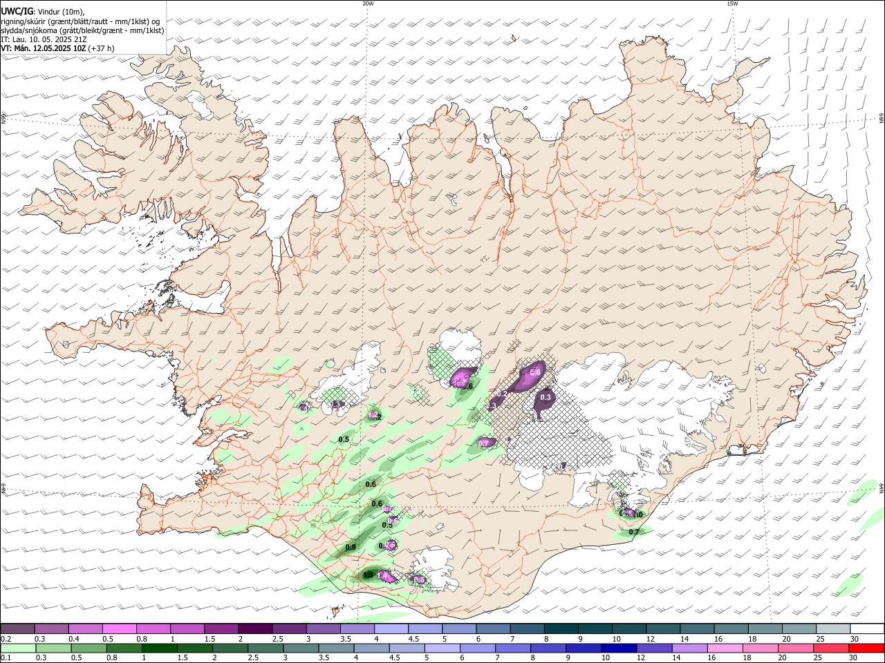This screenshot has width=885, height=663.
Task: Click the 'VT: Mán. 12.05.2025 10Z (+37 h)' line
Action: [x=57, y=48]
